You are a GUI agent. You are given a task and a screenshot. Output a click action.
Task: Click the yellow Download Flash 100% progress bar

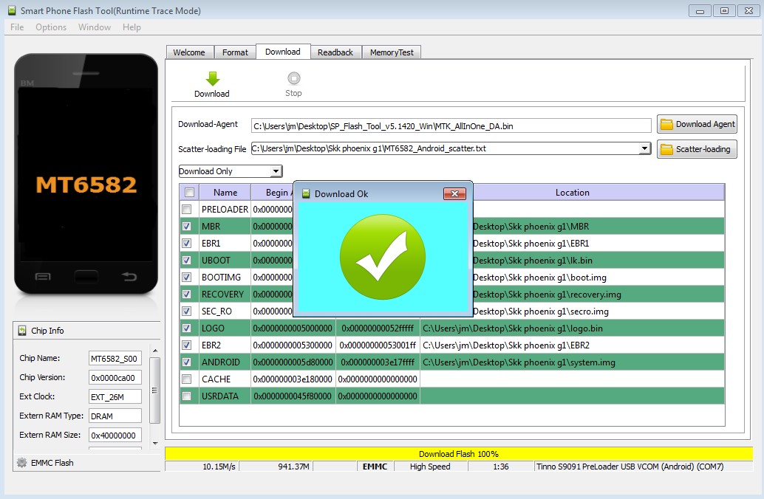(x=459, y=454)
